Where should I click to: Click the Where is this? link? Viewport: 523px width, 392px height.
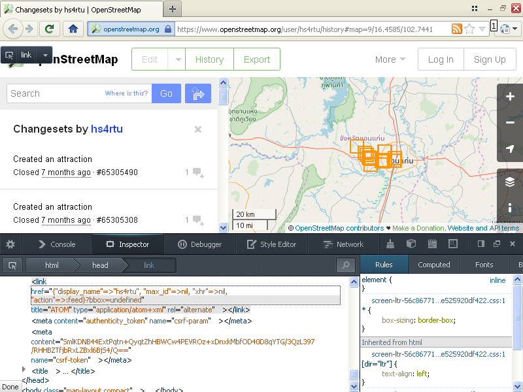coord(126,93)
